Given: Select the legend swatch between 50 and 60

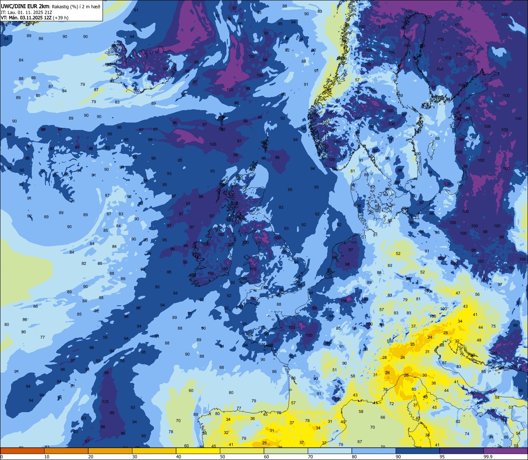Looking at the screenshot, I should tap(242, 451).
